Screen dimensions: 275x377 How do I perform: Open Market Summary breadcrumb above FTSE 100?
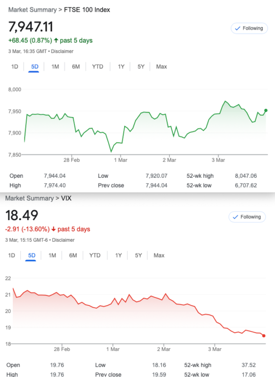32,10
